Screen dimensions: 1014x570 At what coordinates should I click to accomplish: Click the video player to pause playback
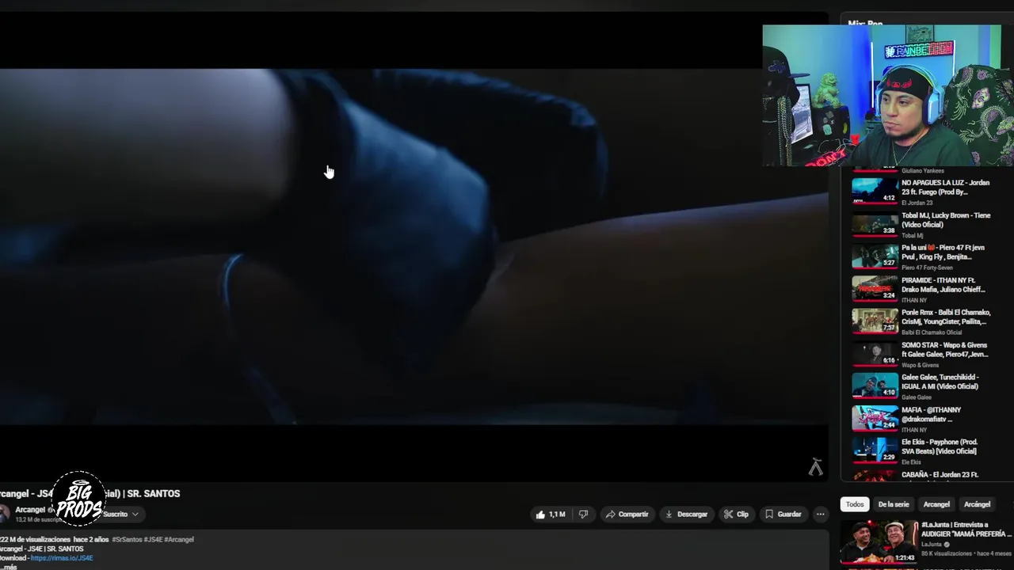[x=414, y=246]
